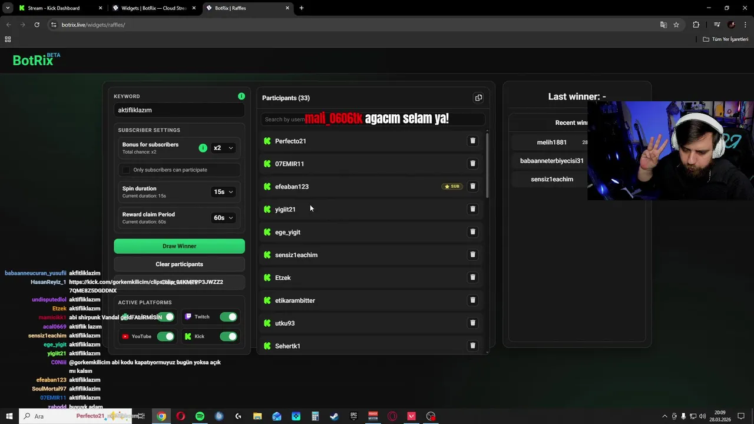Open a new browser tab
Viewport: 754px width, 424px height.
302,8
